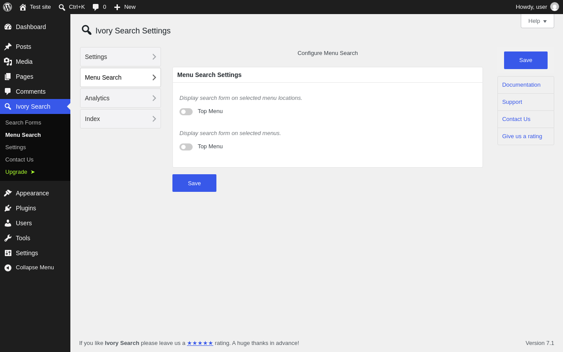
Task: Enable Top Menu toggle under selected menus
Action: (186, 147)
